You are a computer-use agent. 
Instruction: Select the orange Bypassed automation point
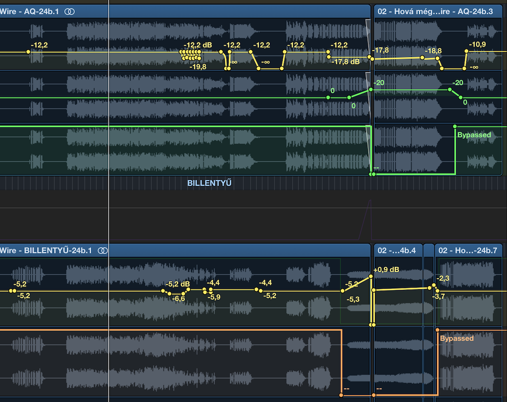click(x=437, y=330)
